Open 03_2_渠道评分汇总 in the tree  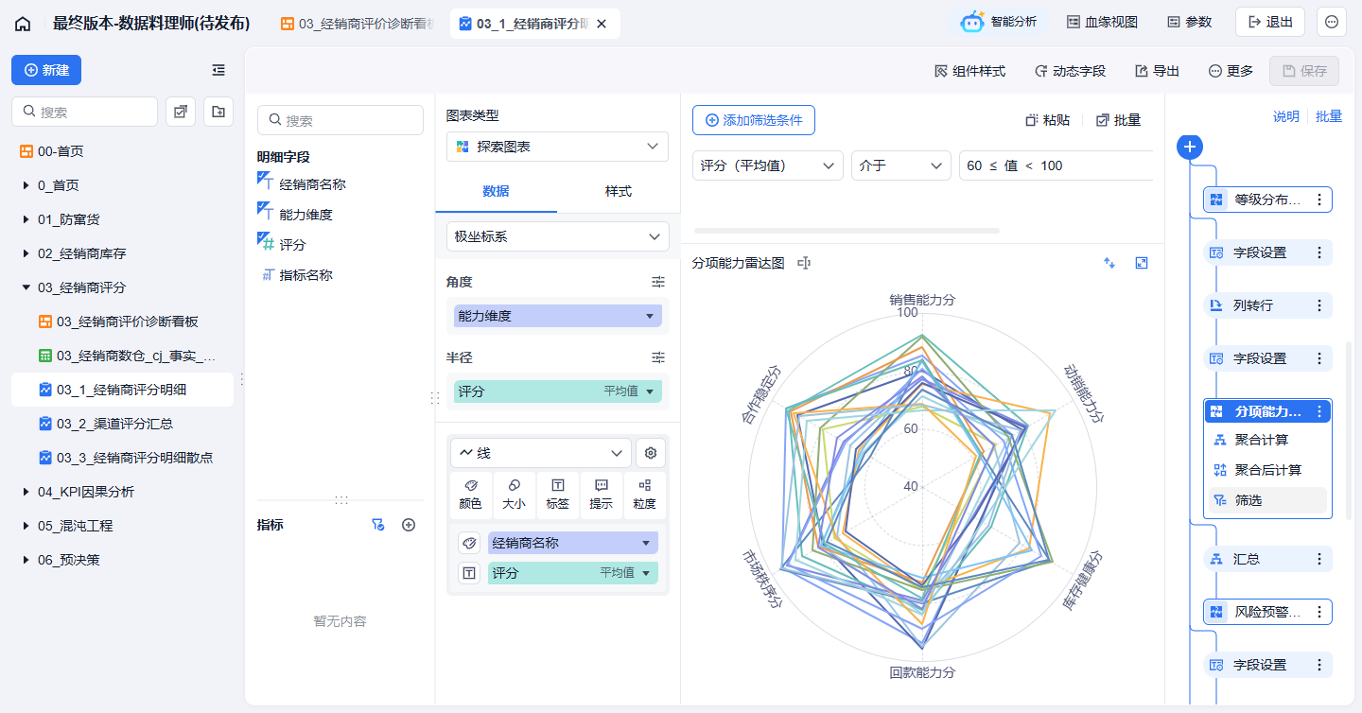tap(122, 424)
